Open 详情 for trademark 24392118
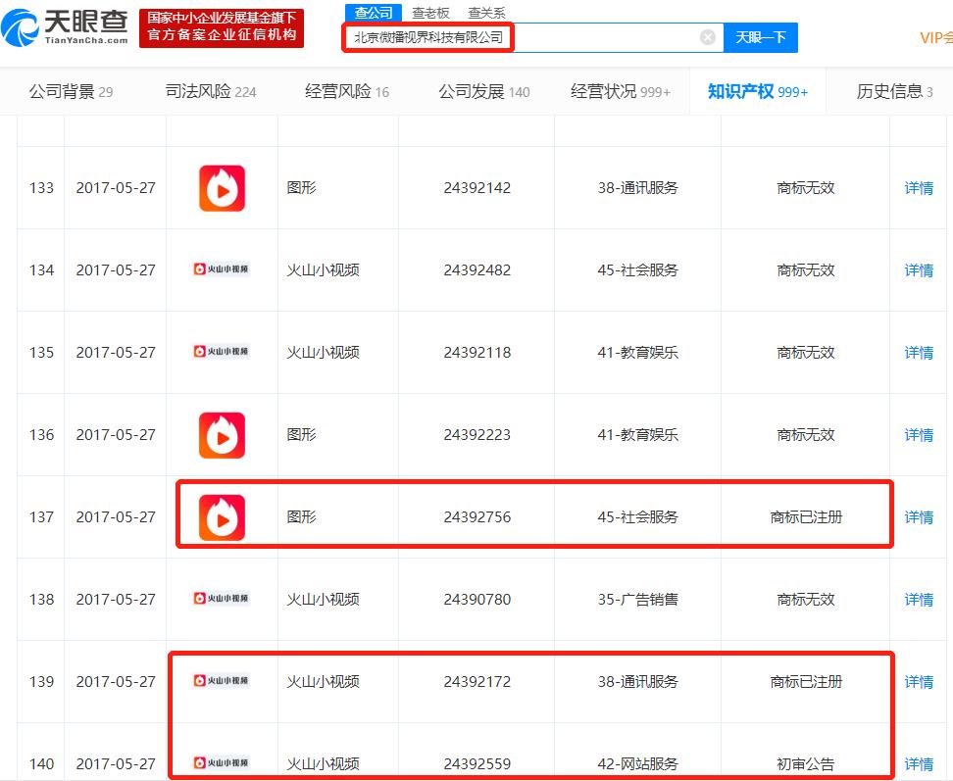This screenshot has height=781, width=953. pyautogui.click(x=919, y=353)
